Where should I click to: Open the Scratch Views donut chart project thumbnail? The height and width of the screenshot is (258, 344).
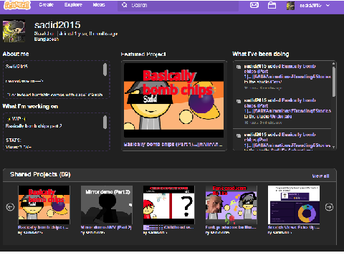pos(294,205)
